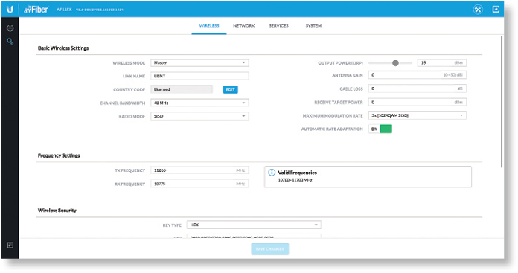
Task: Open the Channel Bandwidth dropdown
Action: click(x=199, y=103)
